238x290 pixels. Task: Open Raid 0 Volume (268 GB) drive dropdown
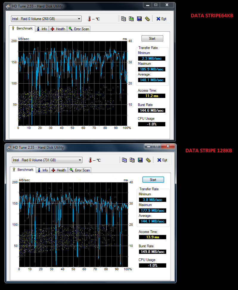pos(46,19)
